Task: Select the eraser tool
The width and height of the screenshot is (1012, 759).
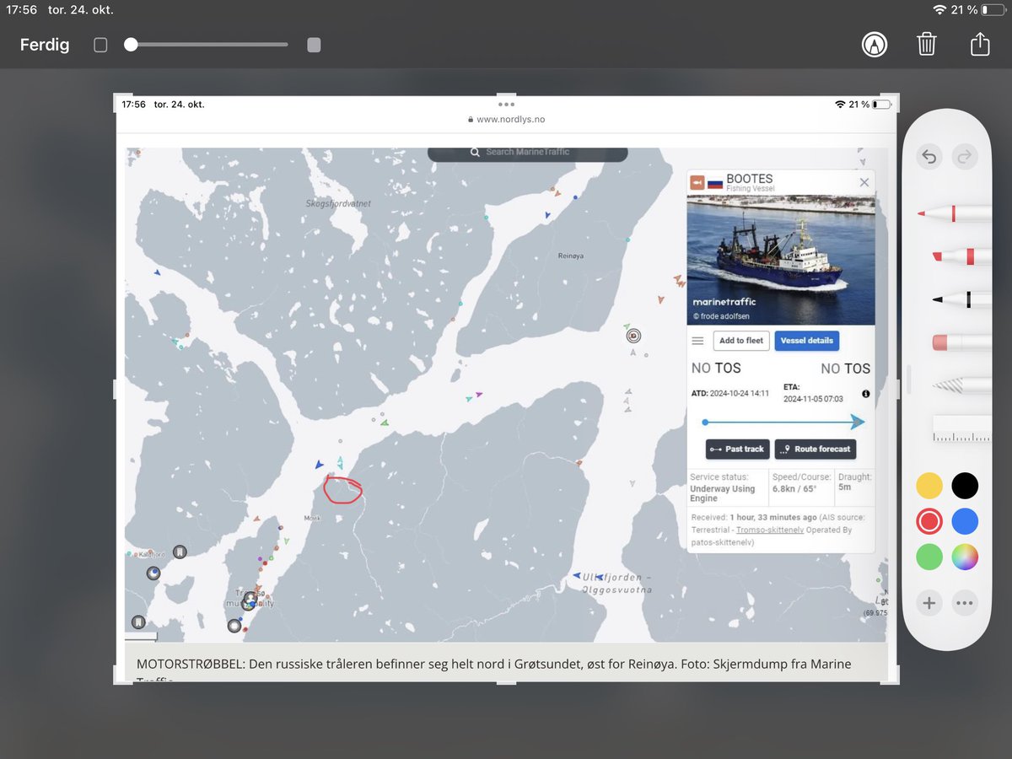Action: pyautogui.click(x=961, y=342)
